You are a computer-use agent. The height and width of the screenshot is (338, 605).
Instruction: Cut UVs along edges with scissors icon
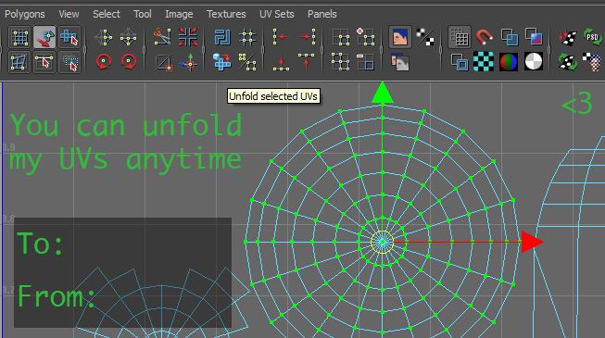click(162, 37)
